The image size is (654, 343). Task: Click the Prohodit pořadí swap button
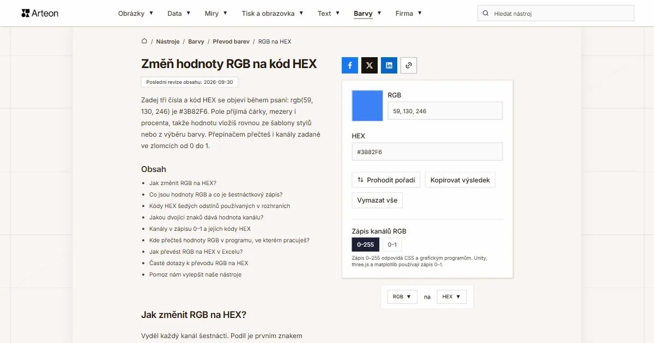pyautogui.click(x=386, y=180)
